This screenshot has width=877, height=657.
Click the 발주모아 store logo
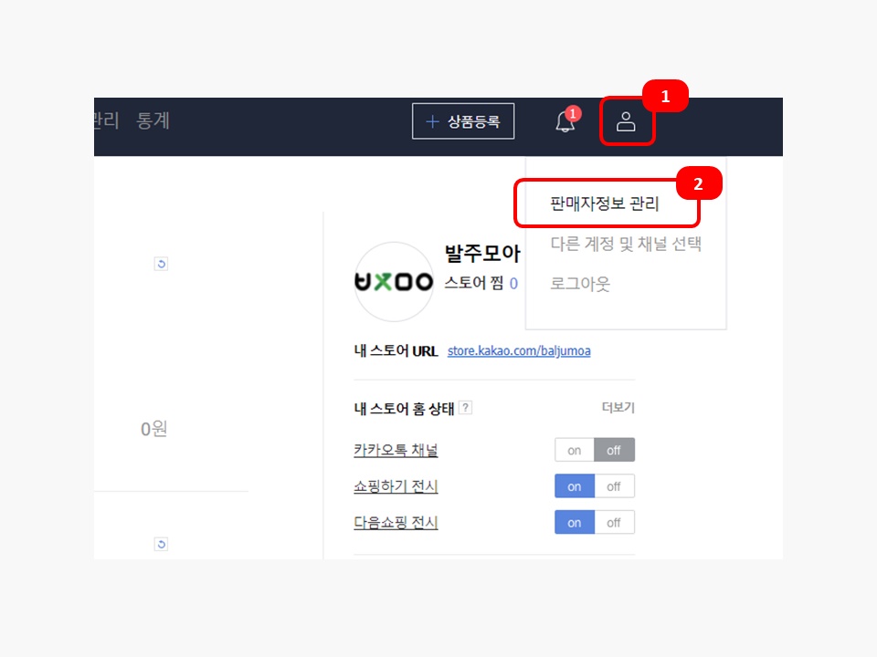[394, 282]
